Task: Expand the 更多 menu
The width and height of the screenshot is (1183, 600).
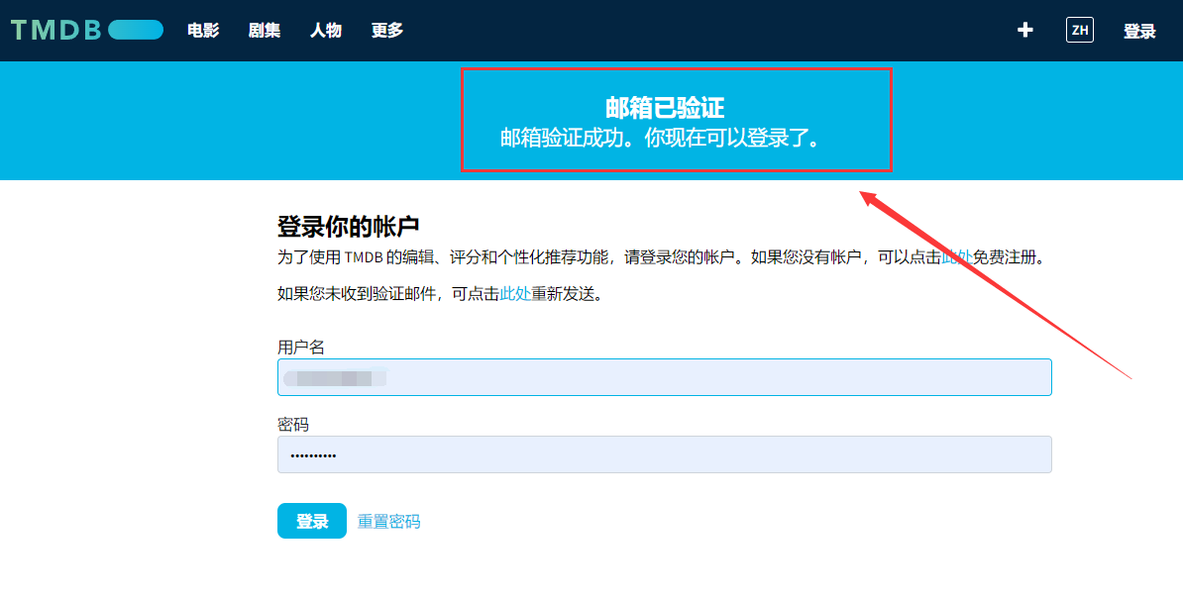Action: tap(387, 31)
